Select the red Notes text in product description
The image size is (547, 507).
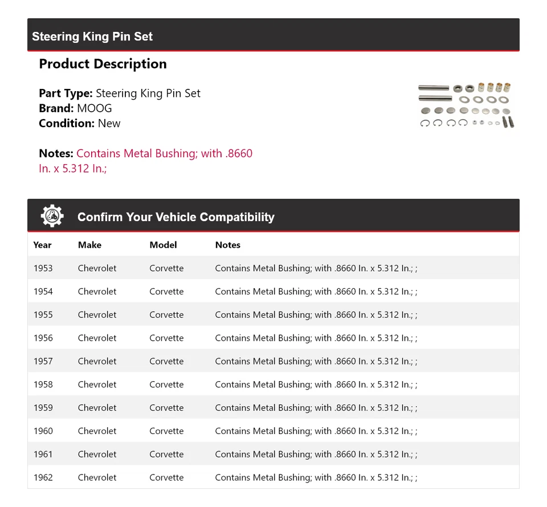click(164, 154)
